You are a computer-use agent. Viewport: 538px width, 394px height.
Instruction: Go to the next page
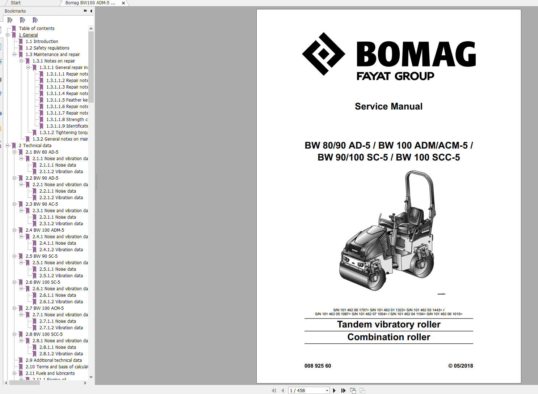334,390
